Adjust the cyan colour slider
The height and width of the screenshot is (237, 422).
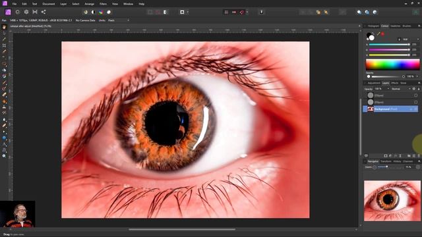389,45
